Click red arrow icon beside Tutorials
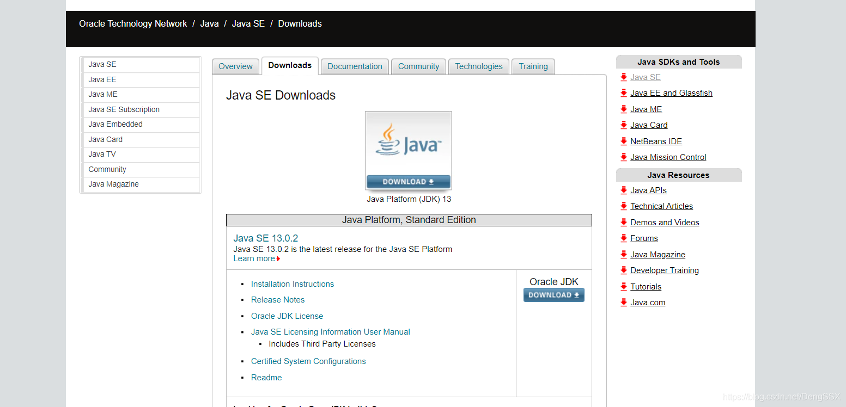This screenshot has height=407, width=846. (624, 287)
